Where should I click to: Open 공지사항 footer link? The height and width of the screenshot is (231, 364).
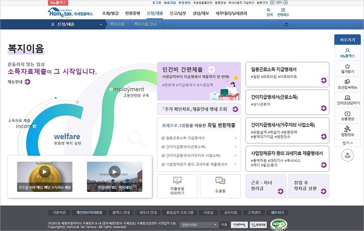[231, 212]
